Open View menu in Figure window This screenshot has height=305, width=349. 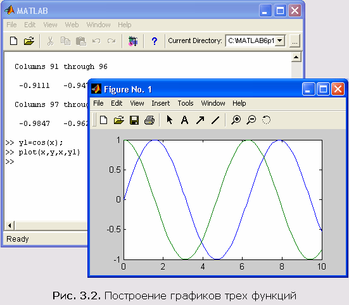coord(137,103)
